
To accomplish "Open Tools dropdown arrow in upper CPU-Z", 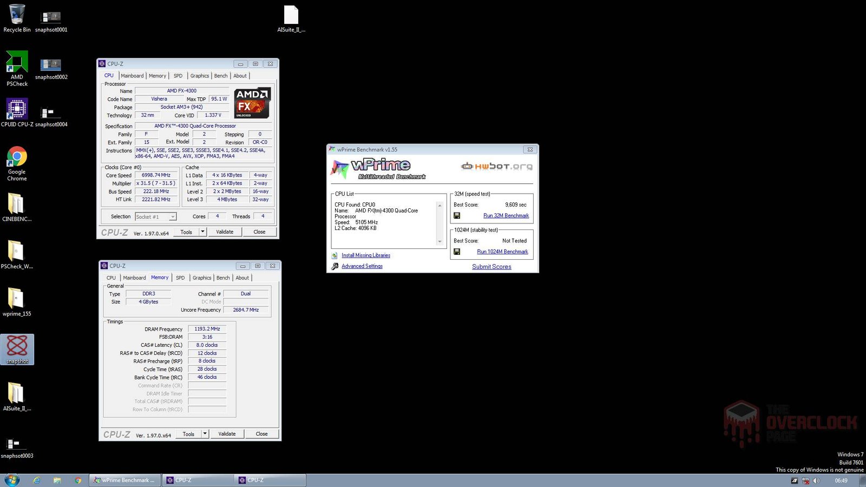I will (203, 232).
